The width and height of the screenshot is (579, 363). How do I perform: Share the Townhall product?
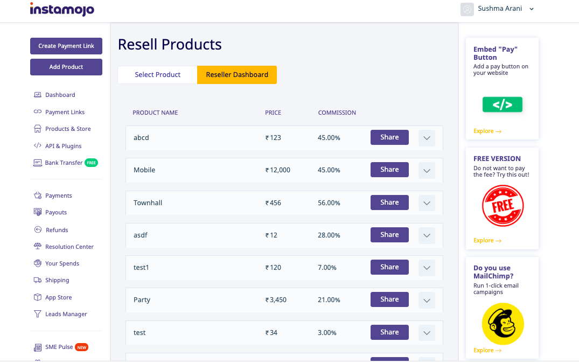coord(389,202)
